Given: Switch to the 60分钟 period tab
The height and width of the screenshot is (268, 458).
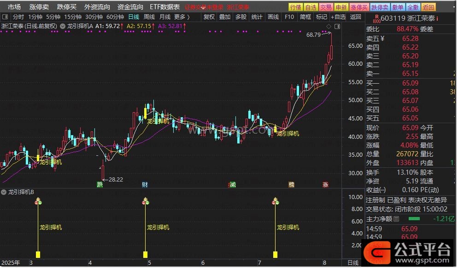Looking at the screenshot, I should 115,17.
